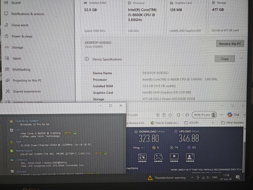Click the Rename this PC button
Screen dimensions: 253x190
pyautogui.click(x=230, y=44)
